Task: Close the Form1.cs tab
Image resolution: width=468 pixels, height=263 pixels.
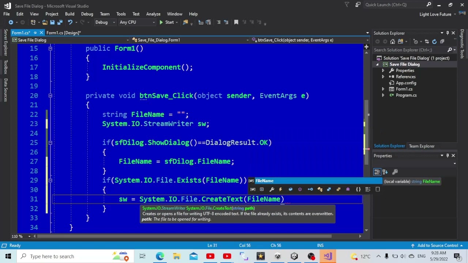Action: 41,33
